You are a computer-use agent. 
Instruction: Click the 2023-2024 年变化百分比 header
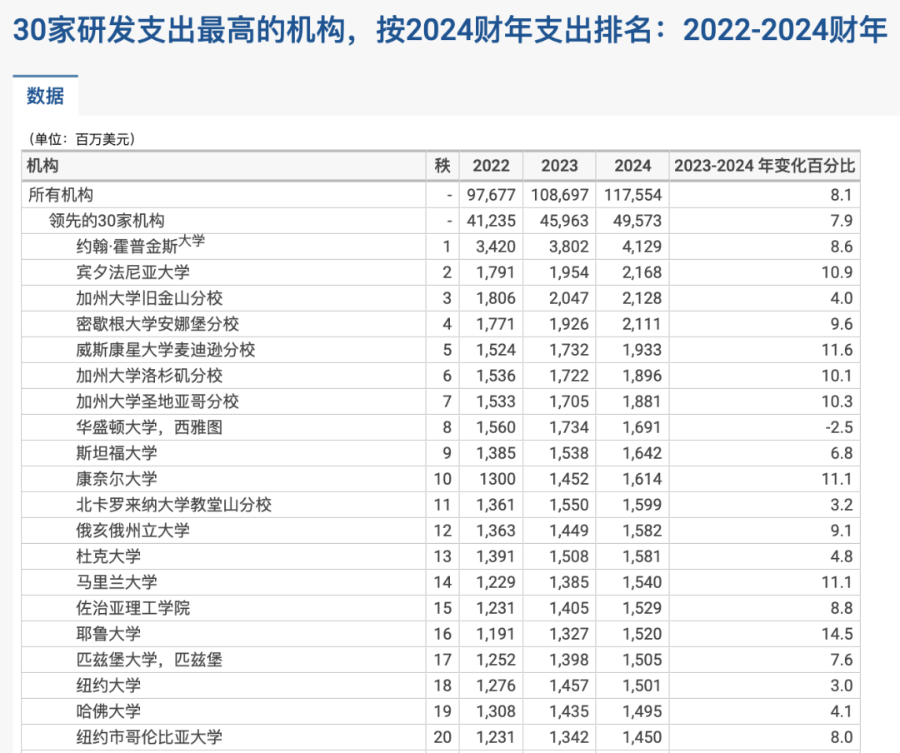point(764,166)
